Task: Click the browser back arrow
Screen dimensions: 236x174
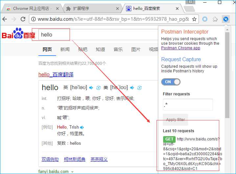Action: point(5,19)
